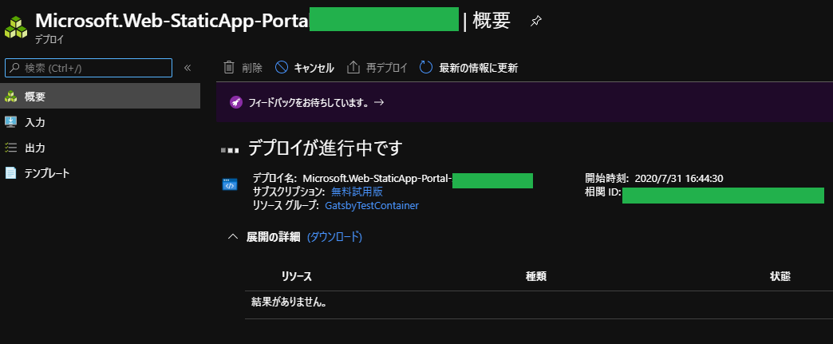Click the ダウンロード link
Image resolution: width=833 pixels, height=344 pixels.
pyautogui.click(x=334, y=236)
